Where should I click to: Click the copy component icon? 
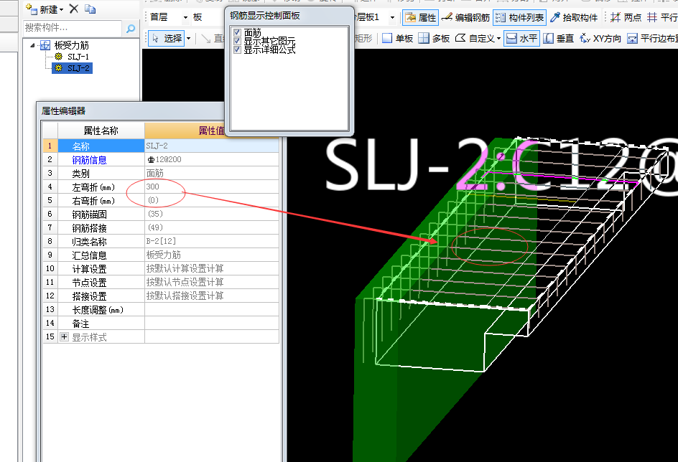click(x=90, y=9)
